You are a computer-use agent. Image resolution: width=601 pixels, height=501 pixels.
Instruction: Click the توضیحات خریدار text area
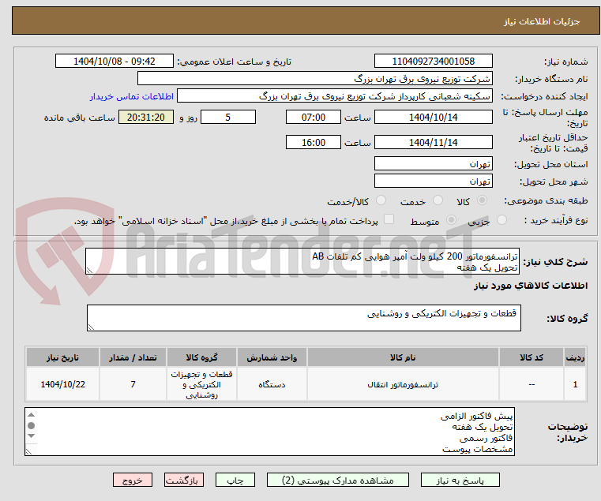269,432
